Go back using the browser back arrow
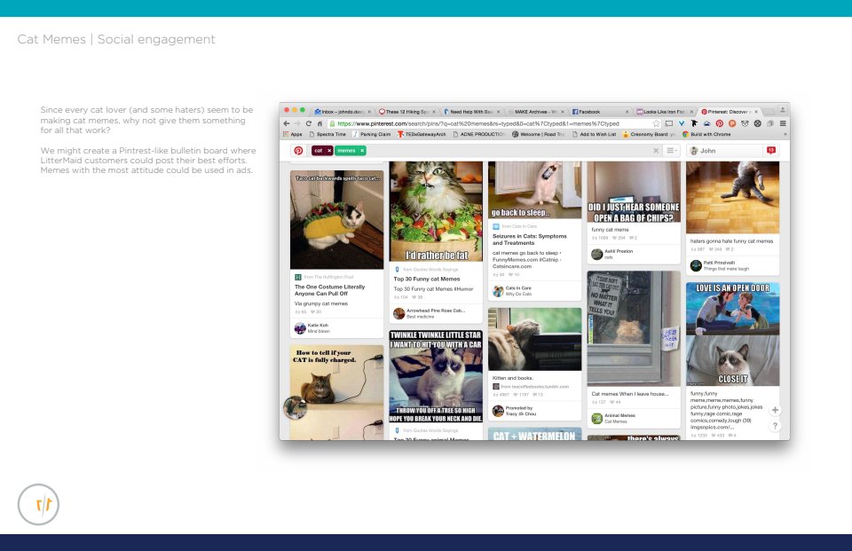The image size is (852, 551). point(287,123)
